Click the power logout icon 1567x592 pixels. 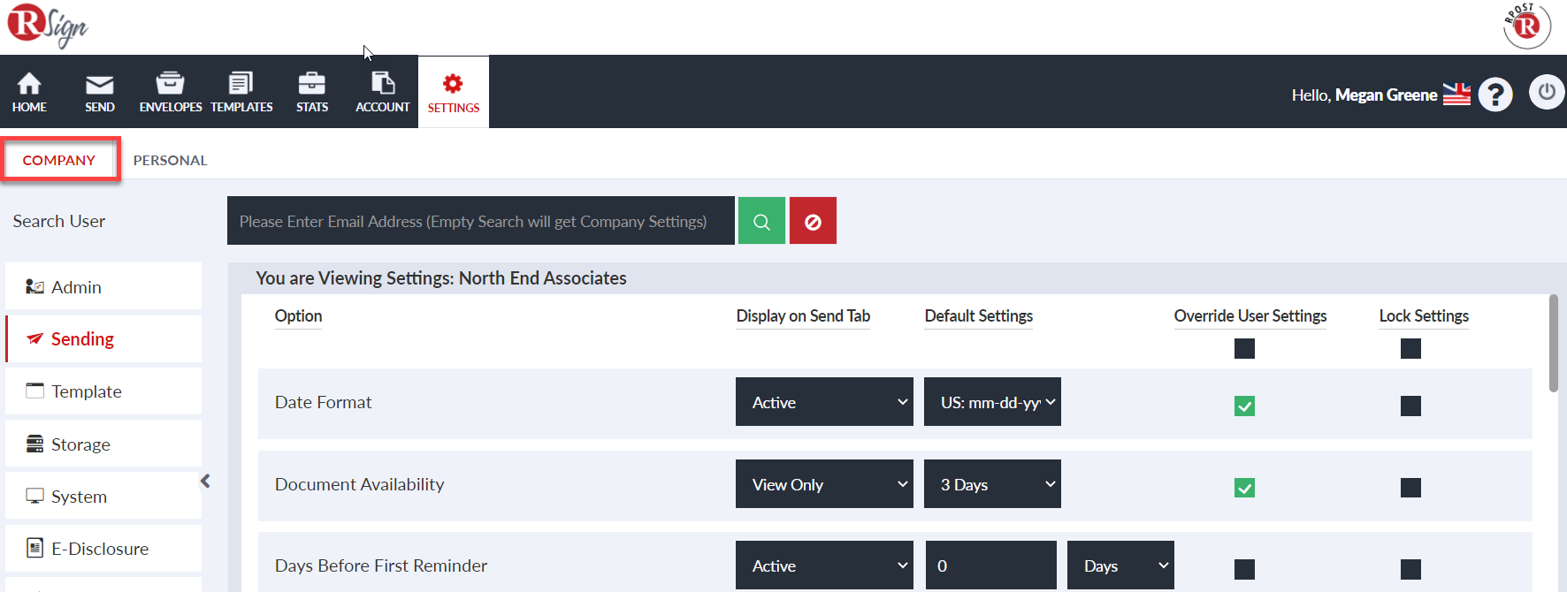click(x=1547, y=92)
